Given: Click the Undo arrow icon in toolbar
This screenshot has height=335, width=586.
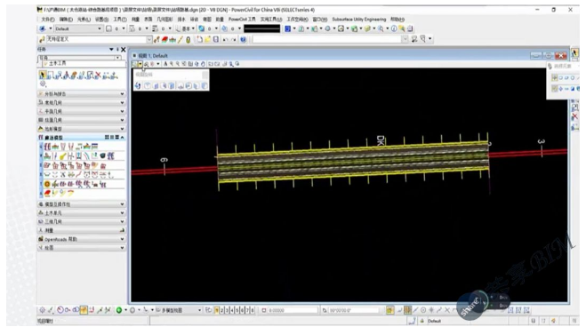Looking at the screenshot, I should point(225,39).
